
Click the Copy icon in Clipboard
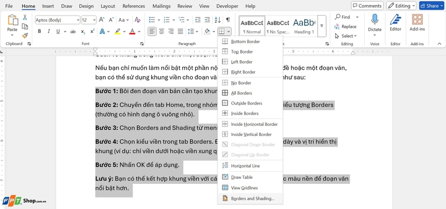(x=25, y=26)
